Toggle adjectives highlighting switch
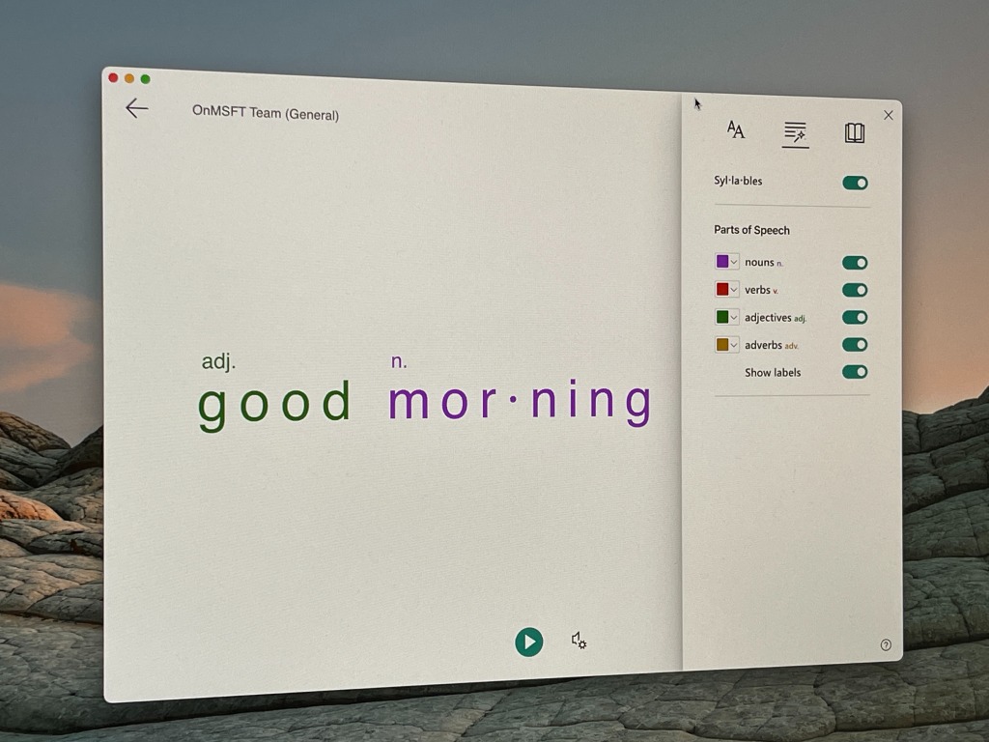 click(x=855, y=317)
